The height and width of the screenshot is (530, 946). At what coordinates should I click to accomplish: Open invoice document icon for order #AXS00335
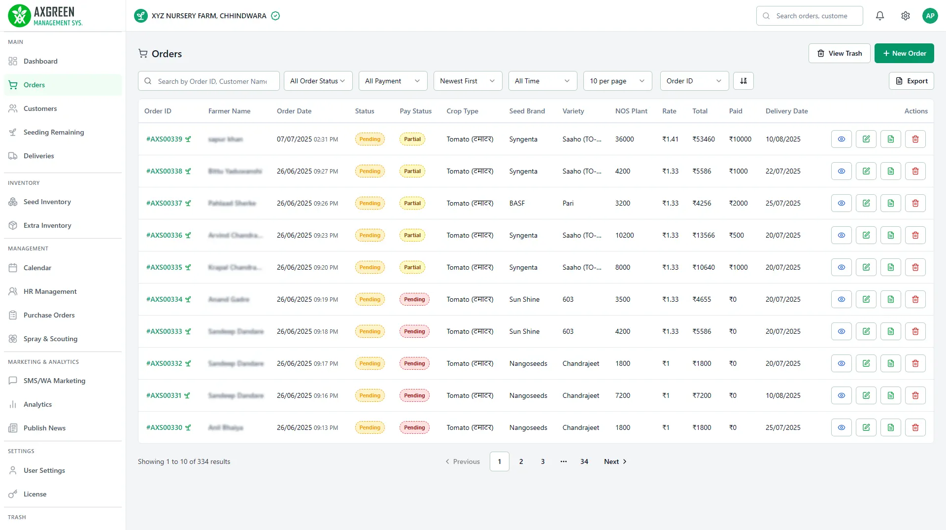(x=890, y=267)
